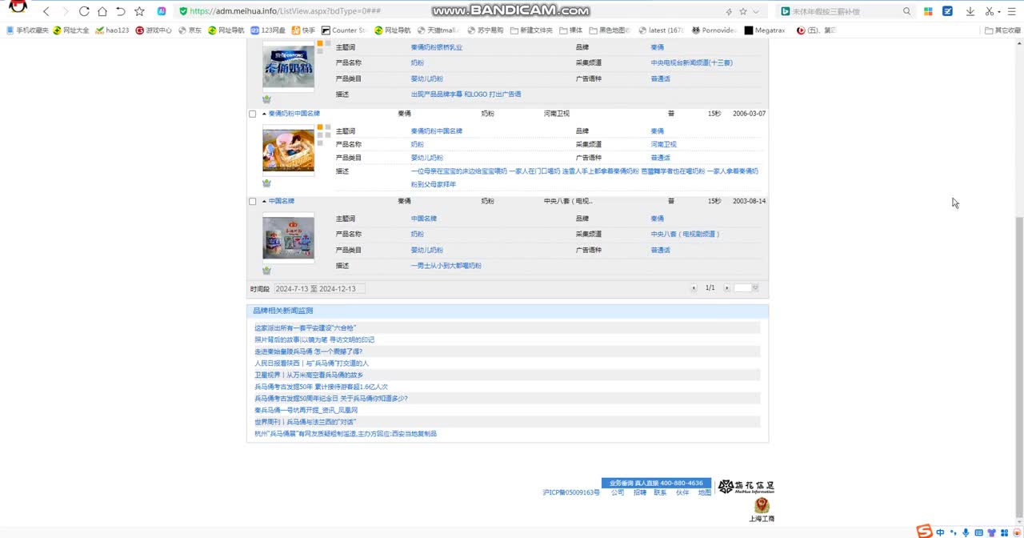Click the browser avatar logo icon

coord(18,8)
